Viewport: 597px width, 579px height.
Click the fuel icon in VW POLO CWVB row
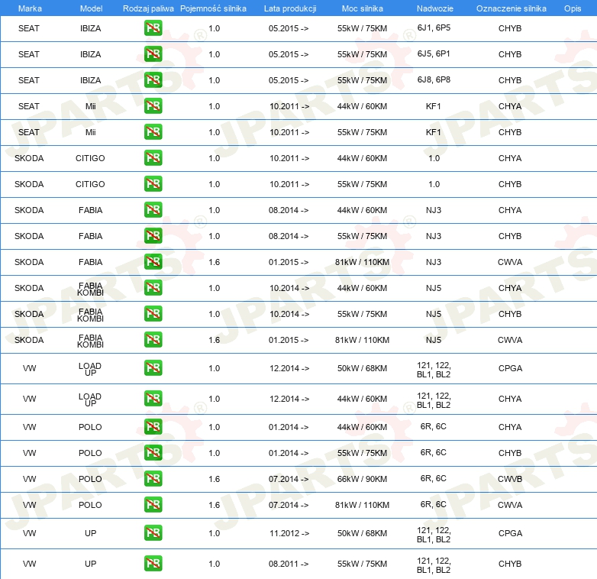pyautogui.click(x=153, y=478)
